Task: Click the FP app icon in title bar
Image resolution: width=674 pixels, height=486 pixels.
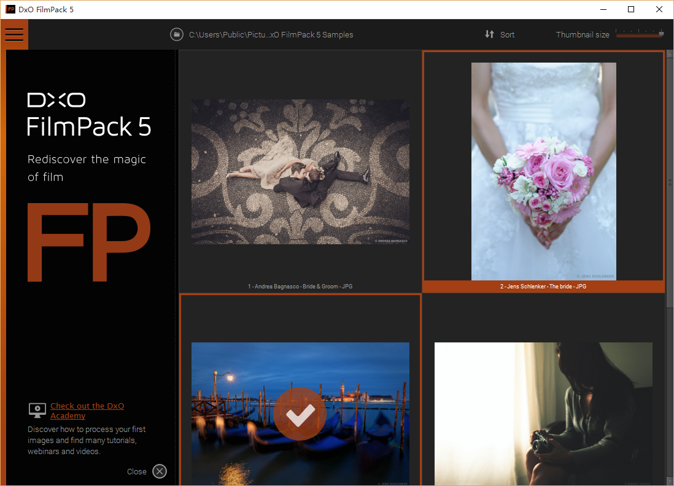Action: 10,9
